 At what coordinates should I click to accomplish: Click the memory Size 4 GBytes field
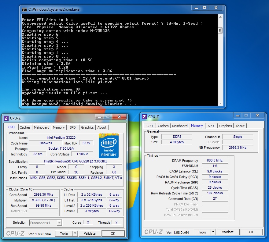click(177, 142)
